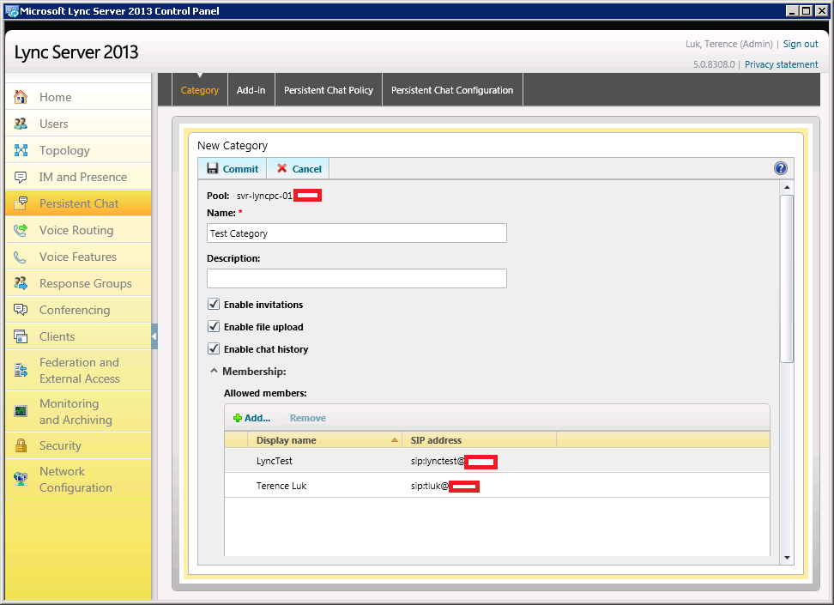Click the empty Description field
The width and height of the screenshot is (834, 605).
coord(356,278)
